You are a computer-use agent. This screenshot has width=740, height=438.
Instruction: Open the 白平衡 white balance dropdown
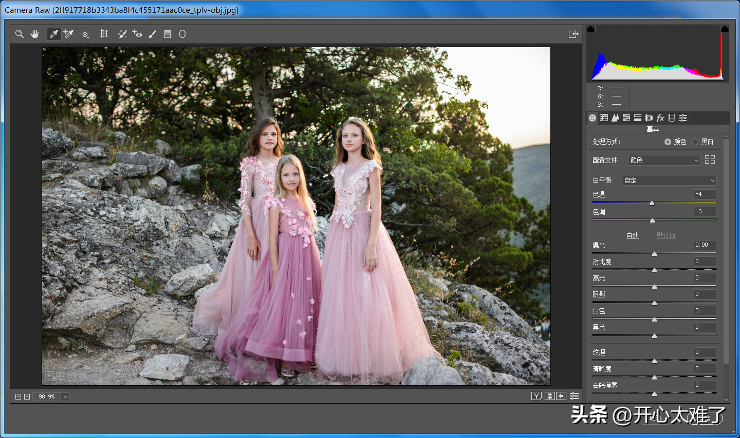point(669,180)
